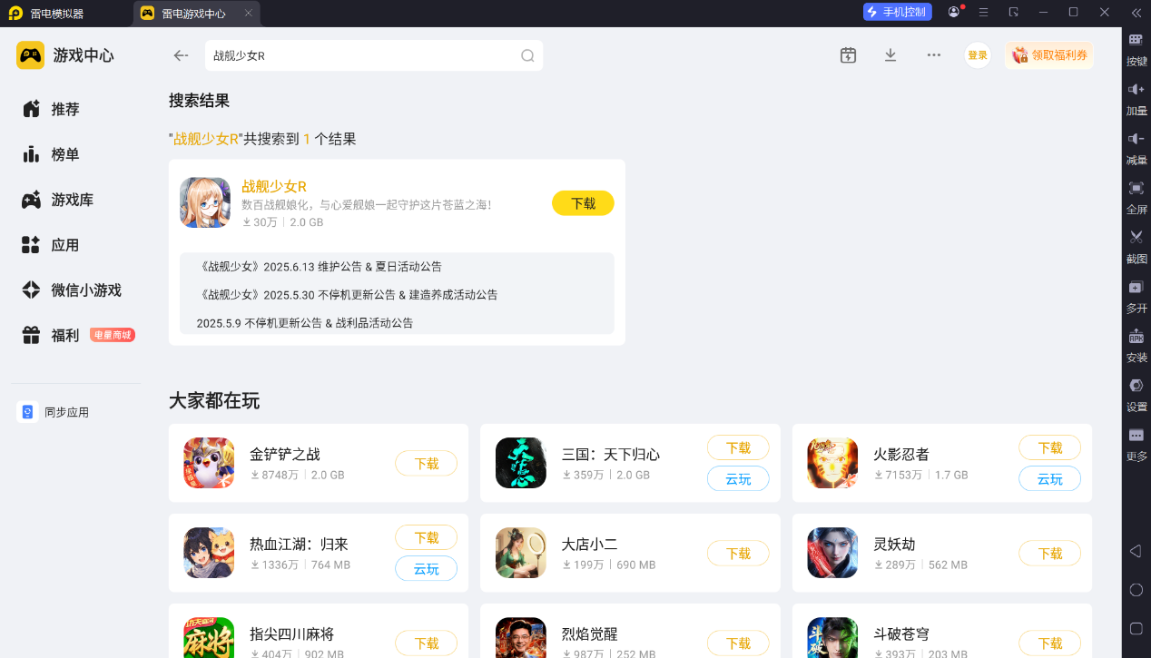Image resolution: width=1151 pixels, height=658 pixels.
Task: Open 2025.6.13 维护公告 announcement
Action: 320,267
